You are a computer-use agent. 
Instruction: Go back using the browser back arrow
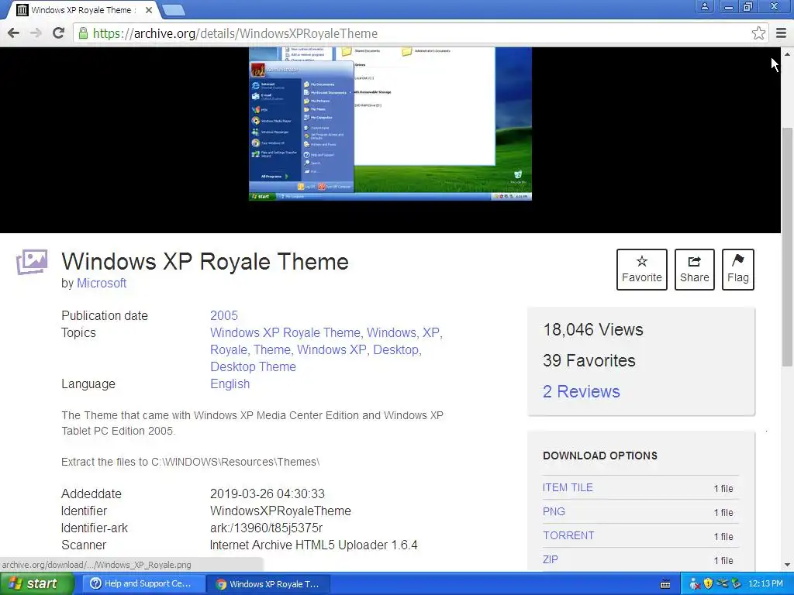14,33
